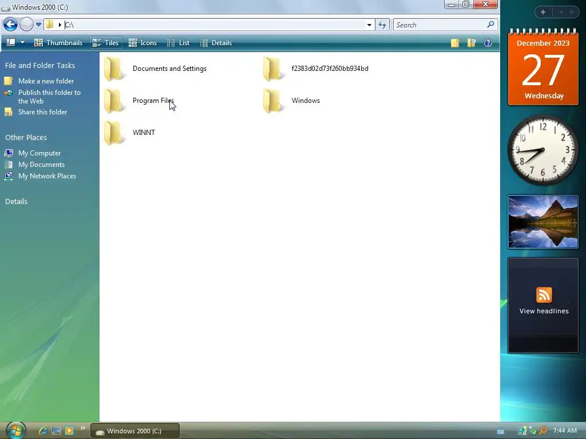
Task: Select the f2383d02d73f260bb934bd folder icon
Action: tap(273, 69)
